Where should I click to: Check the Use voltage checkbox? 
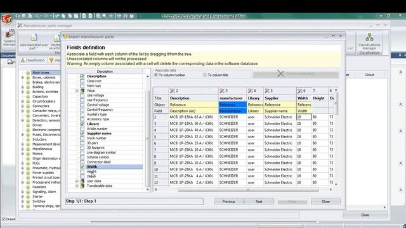[82, 96]
